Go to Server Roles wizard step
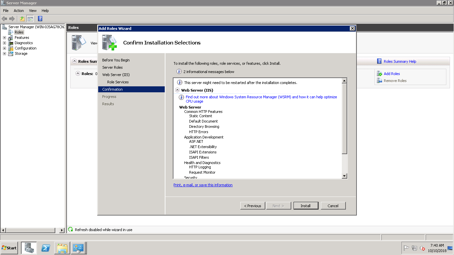The image size is (454, 255). (113, 67)
